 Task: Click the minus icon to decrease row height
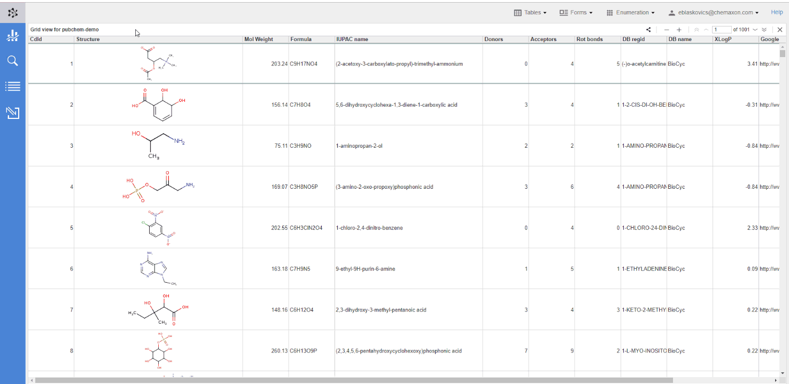667,30
